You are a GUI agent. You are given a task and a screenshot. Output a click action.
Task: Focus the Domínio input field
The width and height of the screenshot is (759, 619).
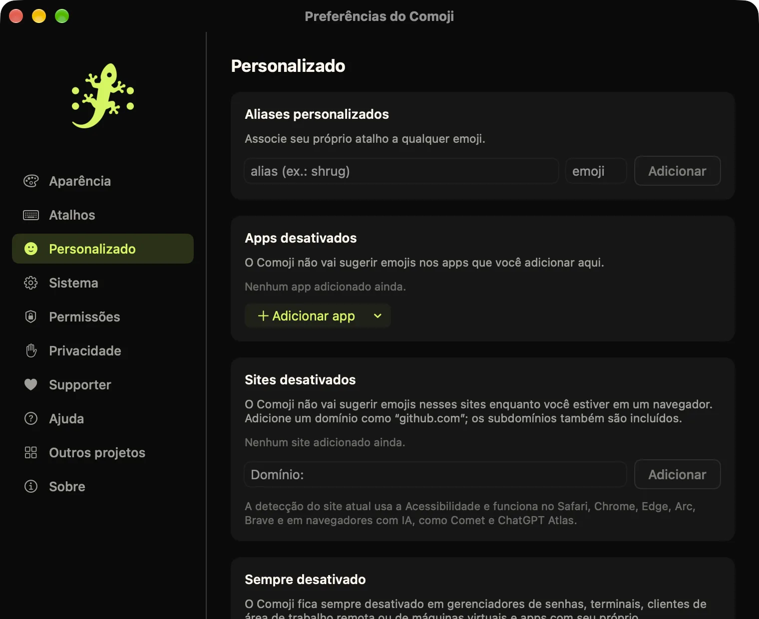pyautogui.click(x=435, y=474)
